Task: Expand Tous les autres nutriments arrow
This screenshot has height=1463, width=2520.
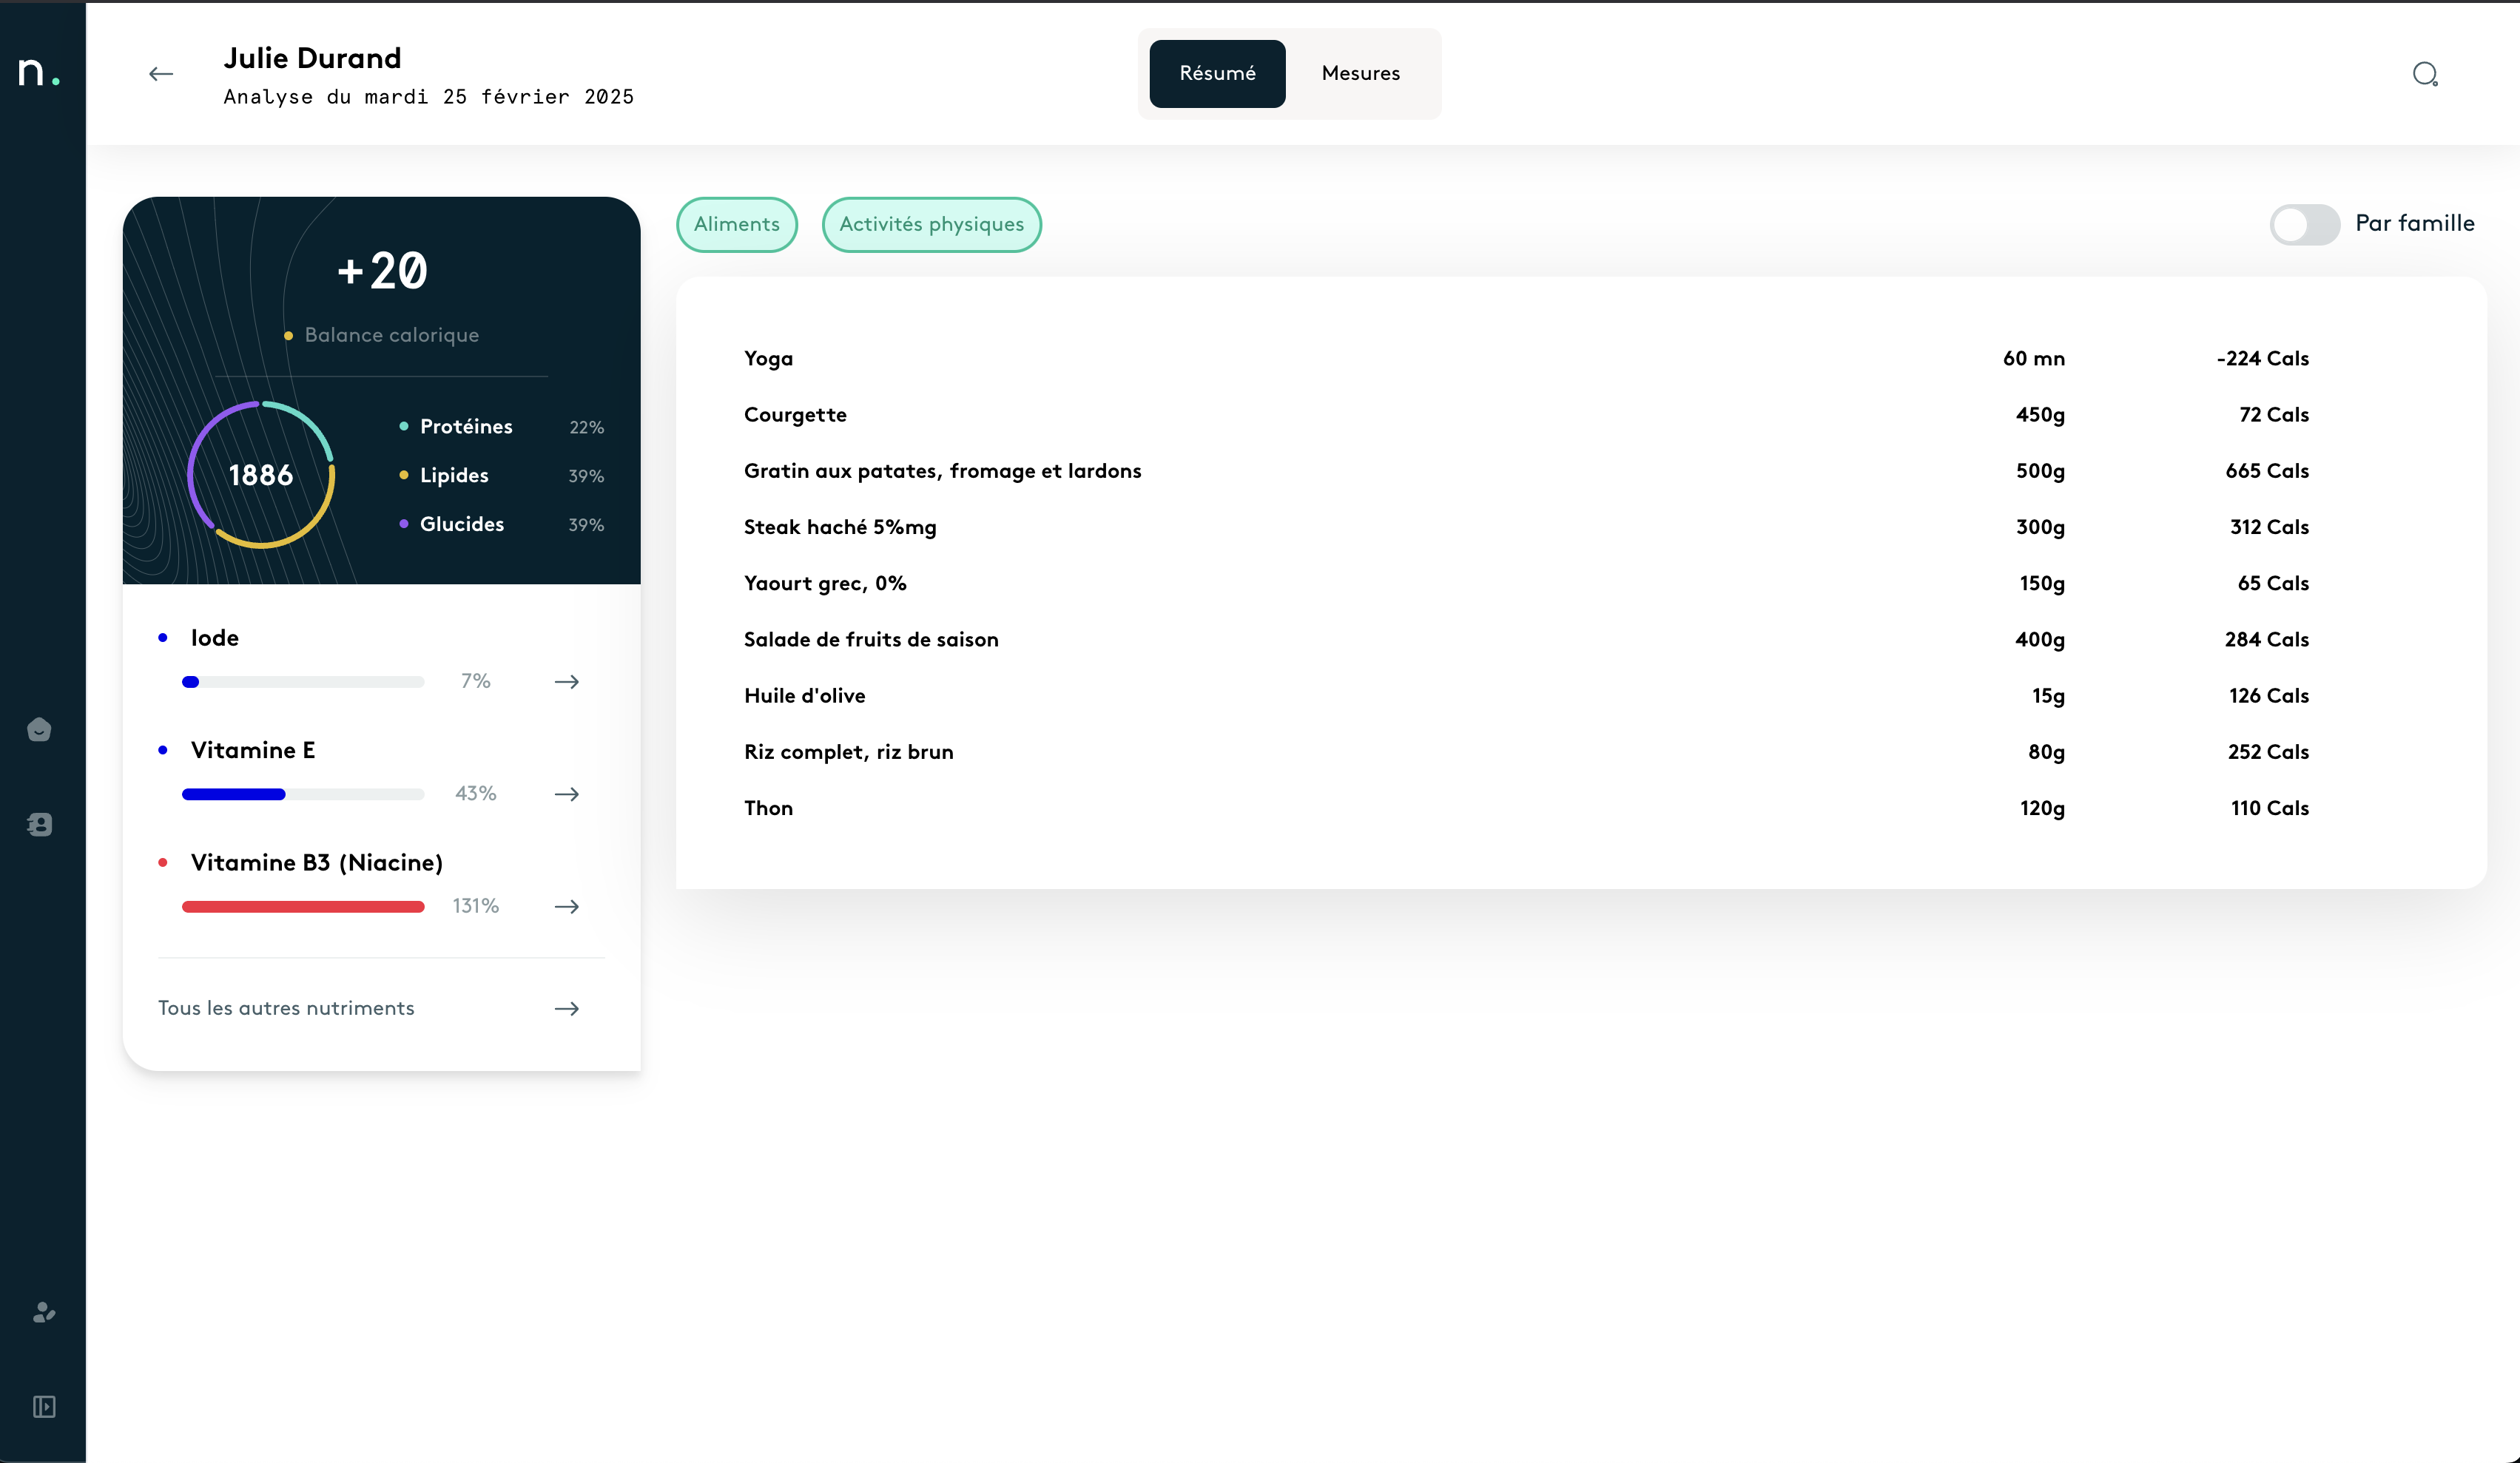Action: tap(566, 1008)
